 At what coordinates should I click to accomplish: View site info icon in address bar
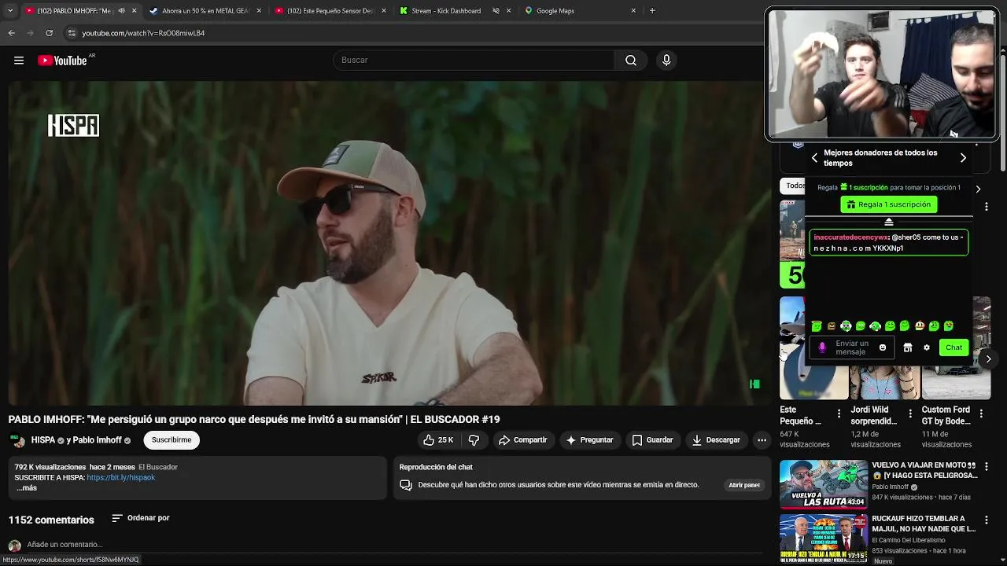tap(72, 33)
